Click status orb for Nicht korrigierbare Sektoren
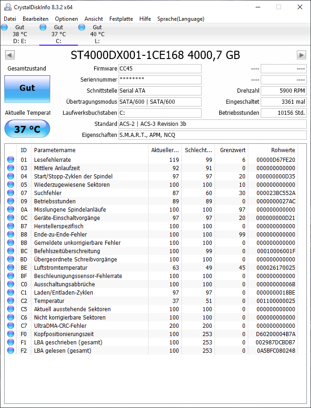 [x=11, y=318]
